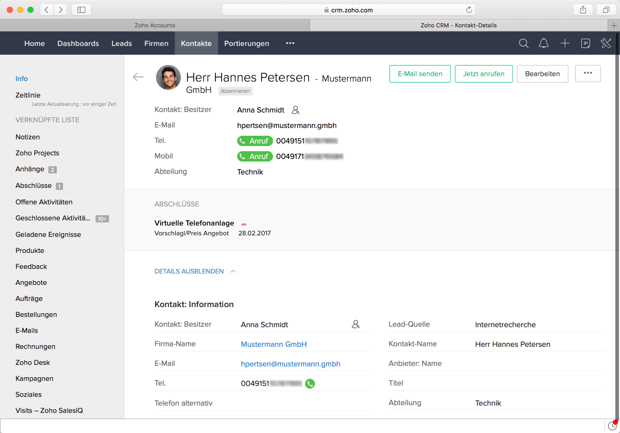Open the more modules ellipsis in nav bar
The image size is (620, 433).
(290, 43)
